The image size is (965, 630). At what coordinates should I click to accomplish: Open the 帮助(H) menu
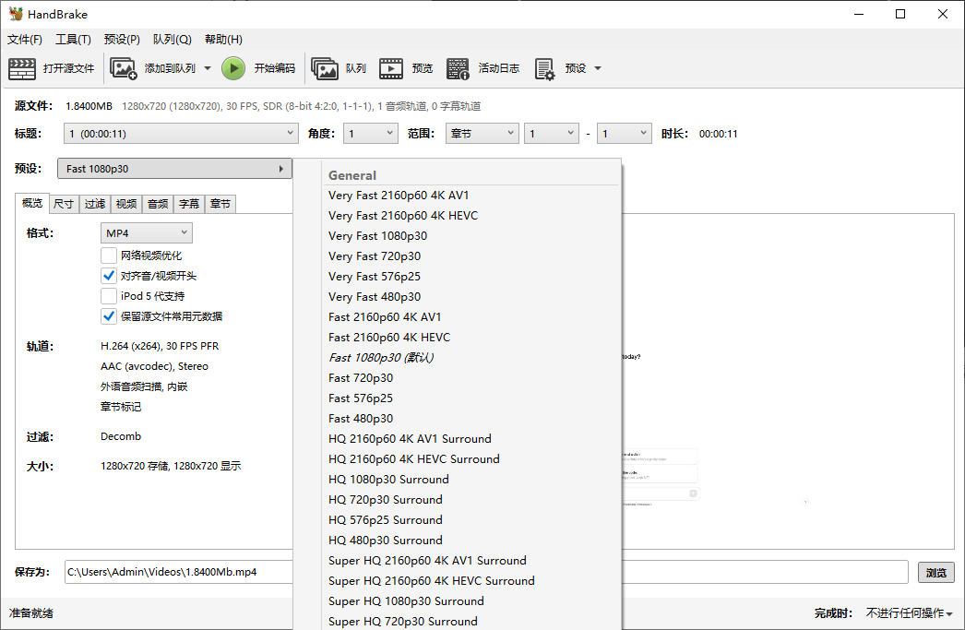(223, 40)
